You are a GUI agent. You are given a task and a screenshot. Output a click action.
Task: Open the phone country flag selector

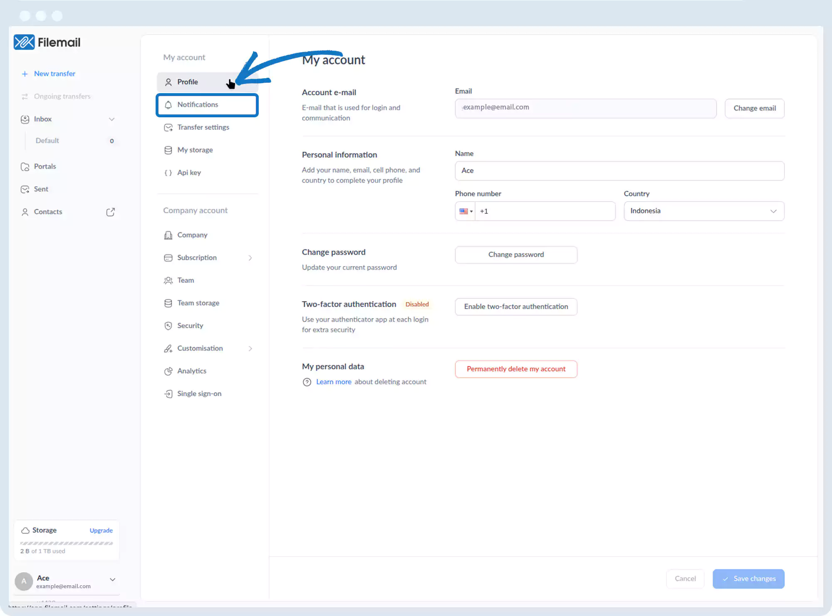pyautogui.click(x=466, y=211)
